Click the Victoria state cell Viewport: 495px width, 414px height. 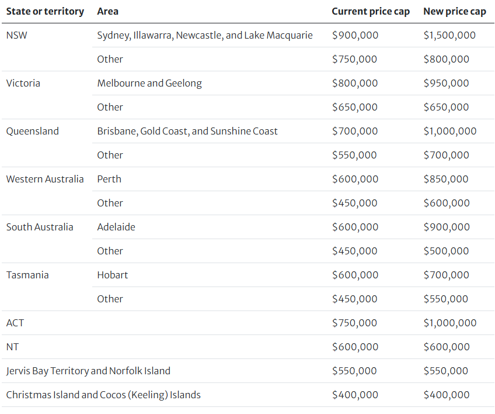pyautogui.click(x=23, y=83)
